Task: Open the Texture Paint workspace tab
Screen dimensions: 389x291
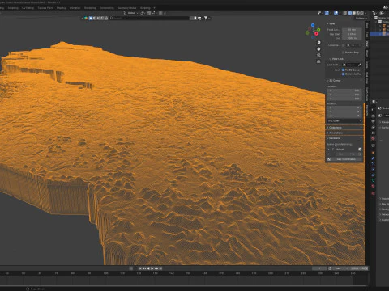Action: 45,8
